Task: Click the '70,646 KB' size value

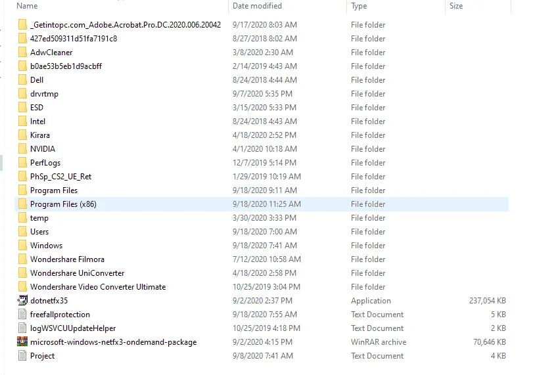Action: tap(490, 342)
